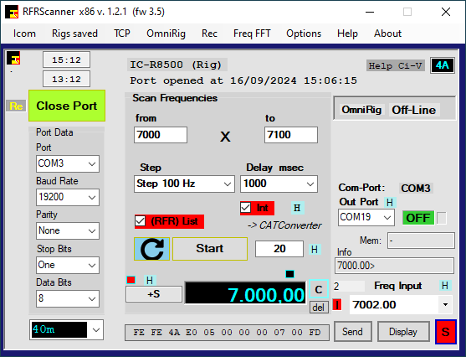The width and height of the screenshot is (466, 357).
Task: Click the 7.000,00 frequency display
Action: coord(245,293)
